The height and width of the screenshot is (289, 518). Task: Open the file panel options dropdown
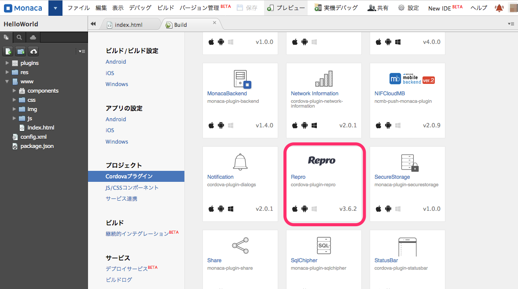81,51
